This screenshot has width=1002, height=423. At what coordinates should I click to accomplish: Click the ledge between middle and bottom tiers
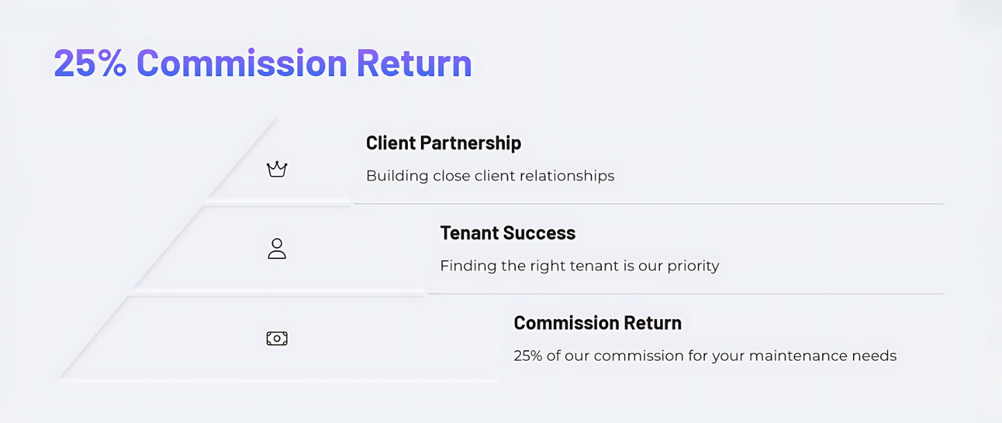[x=277, y=292]
